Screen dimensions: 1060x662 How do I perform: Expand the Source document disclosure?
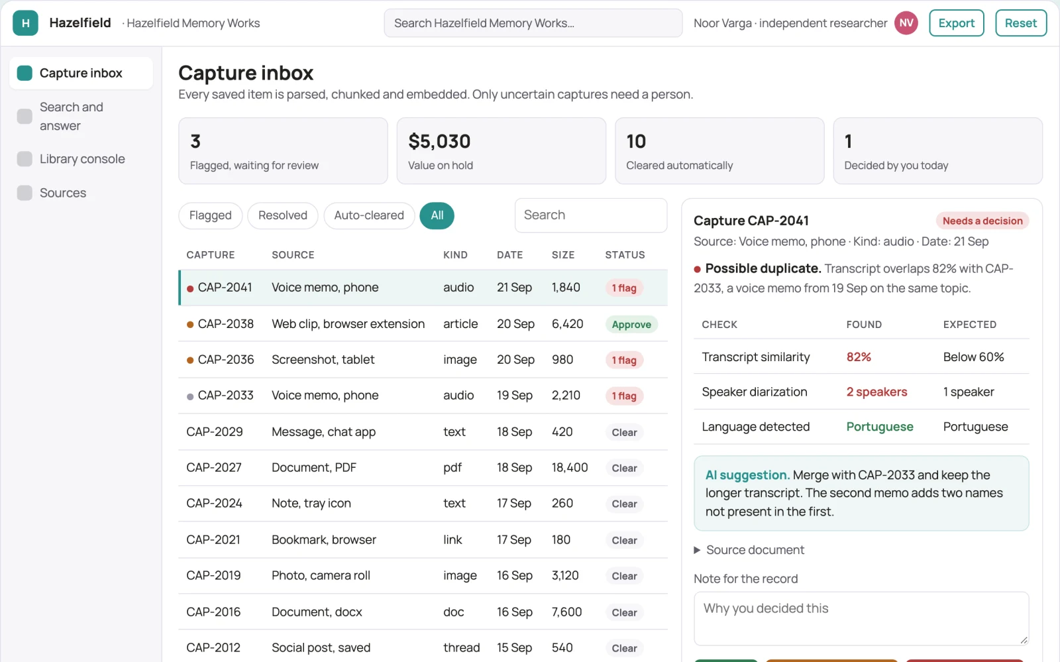click(749, 550)
